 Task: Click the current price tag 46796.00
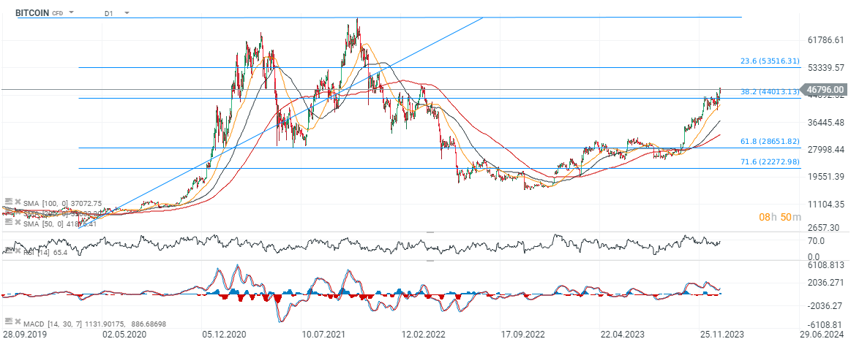pyautogui.click(x=825, y=89)
